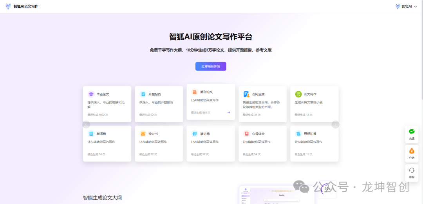Open the 长文写作 card title
This screenshot has height=204, width=423.
(x=310, y=94)
